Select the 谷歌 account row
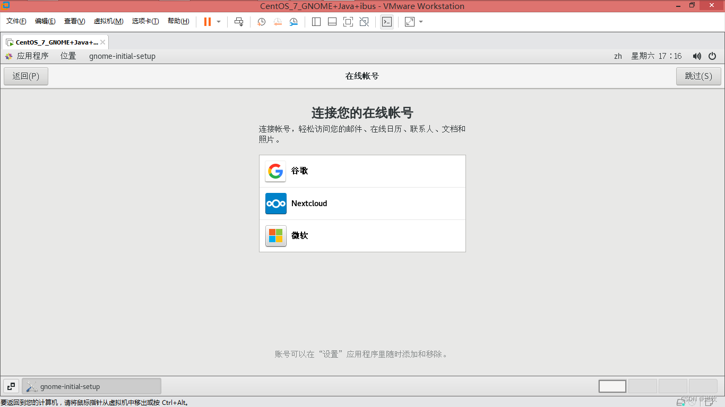Viewport: 725px width, 407px height. point(362,171)
